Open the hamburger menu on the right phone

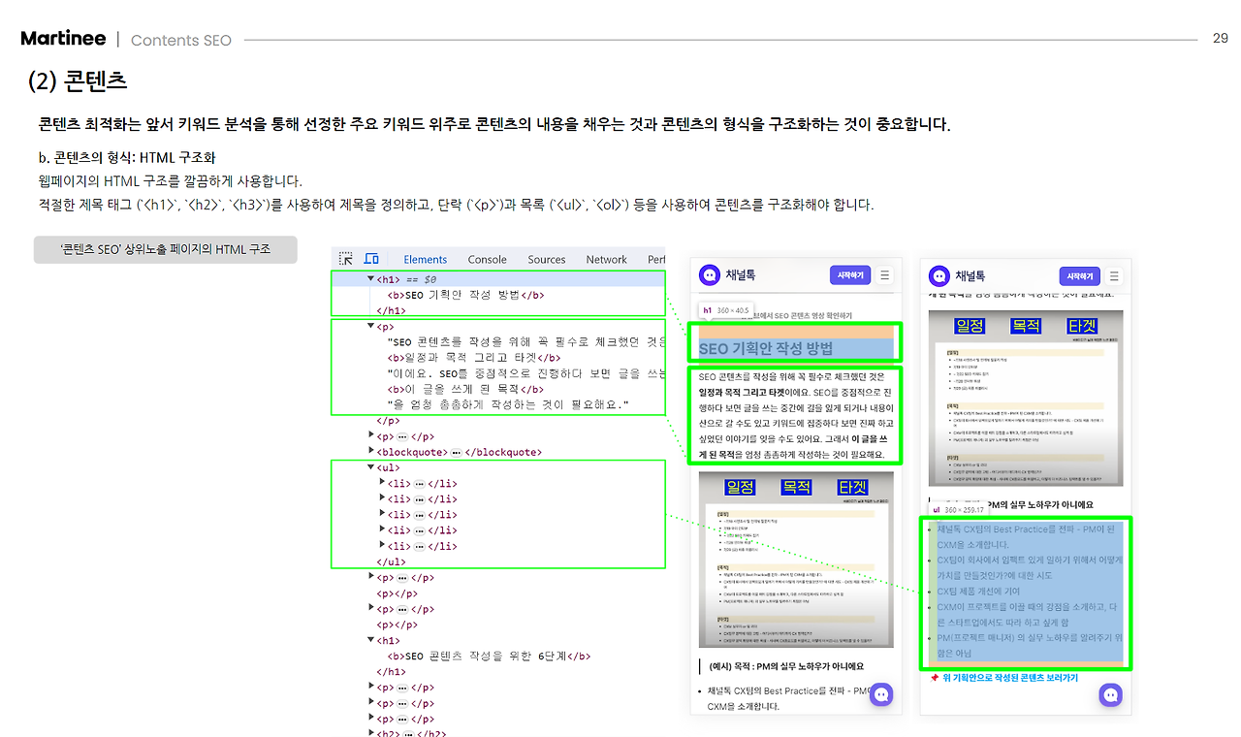(x=1115, y=274)
